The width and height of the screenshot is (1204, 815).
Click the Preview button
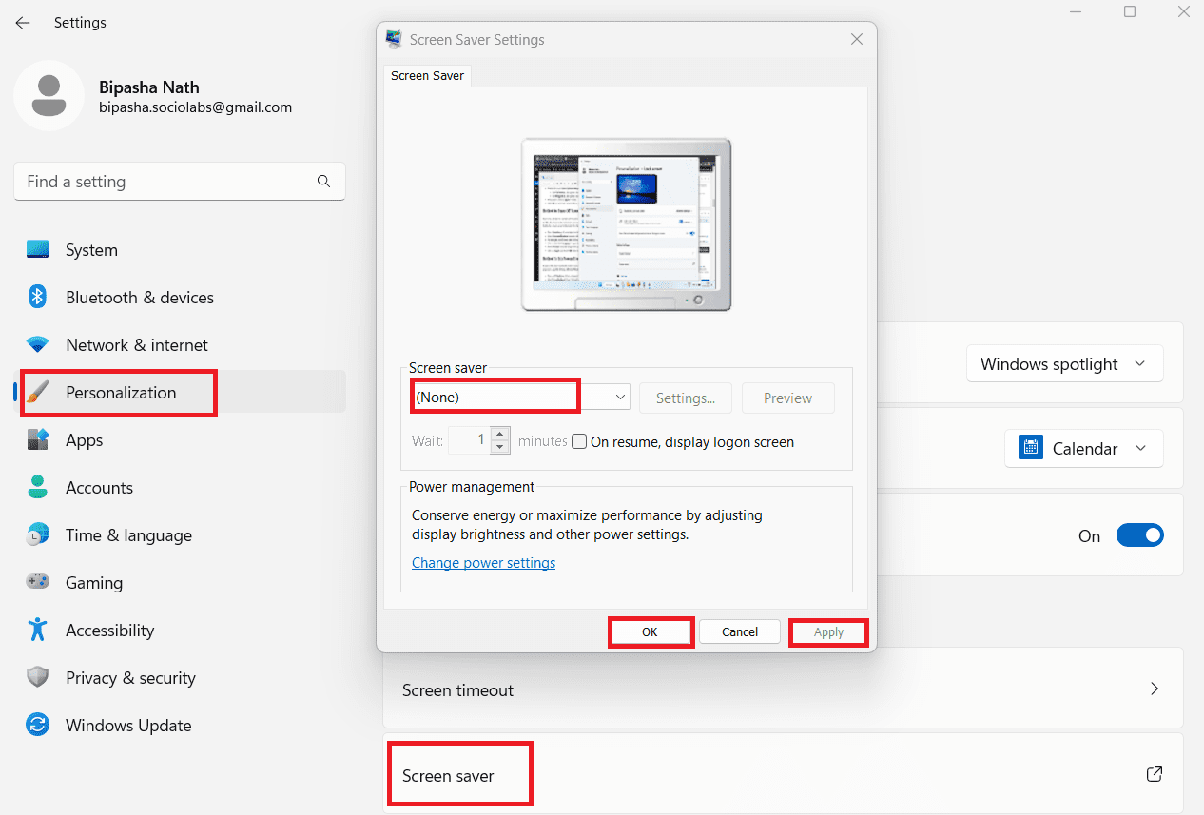(787, 398)
